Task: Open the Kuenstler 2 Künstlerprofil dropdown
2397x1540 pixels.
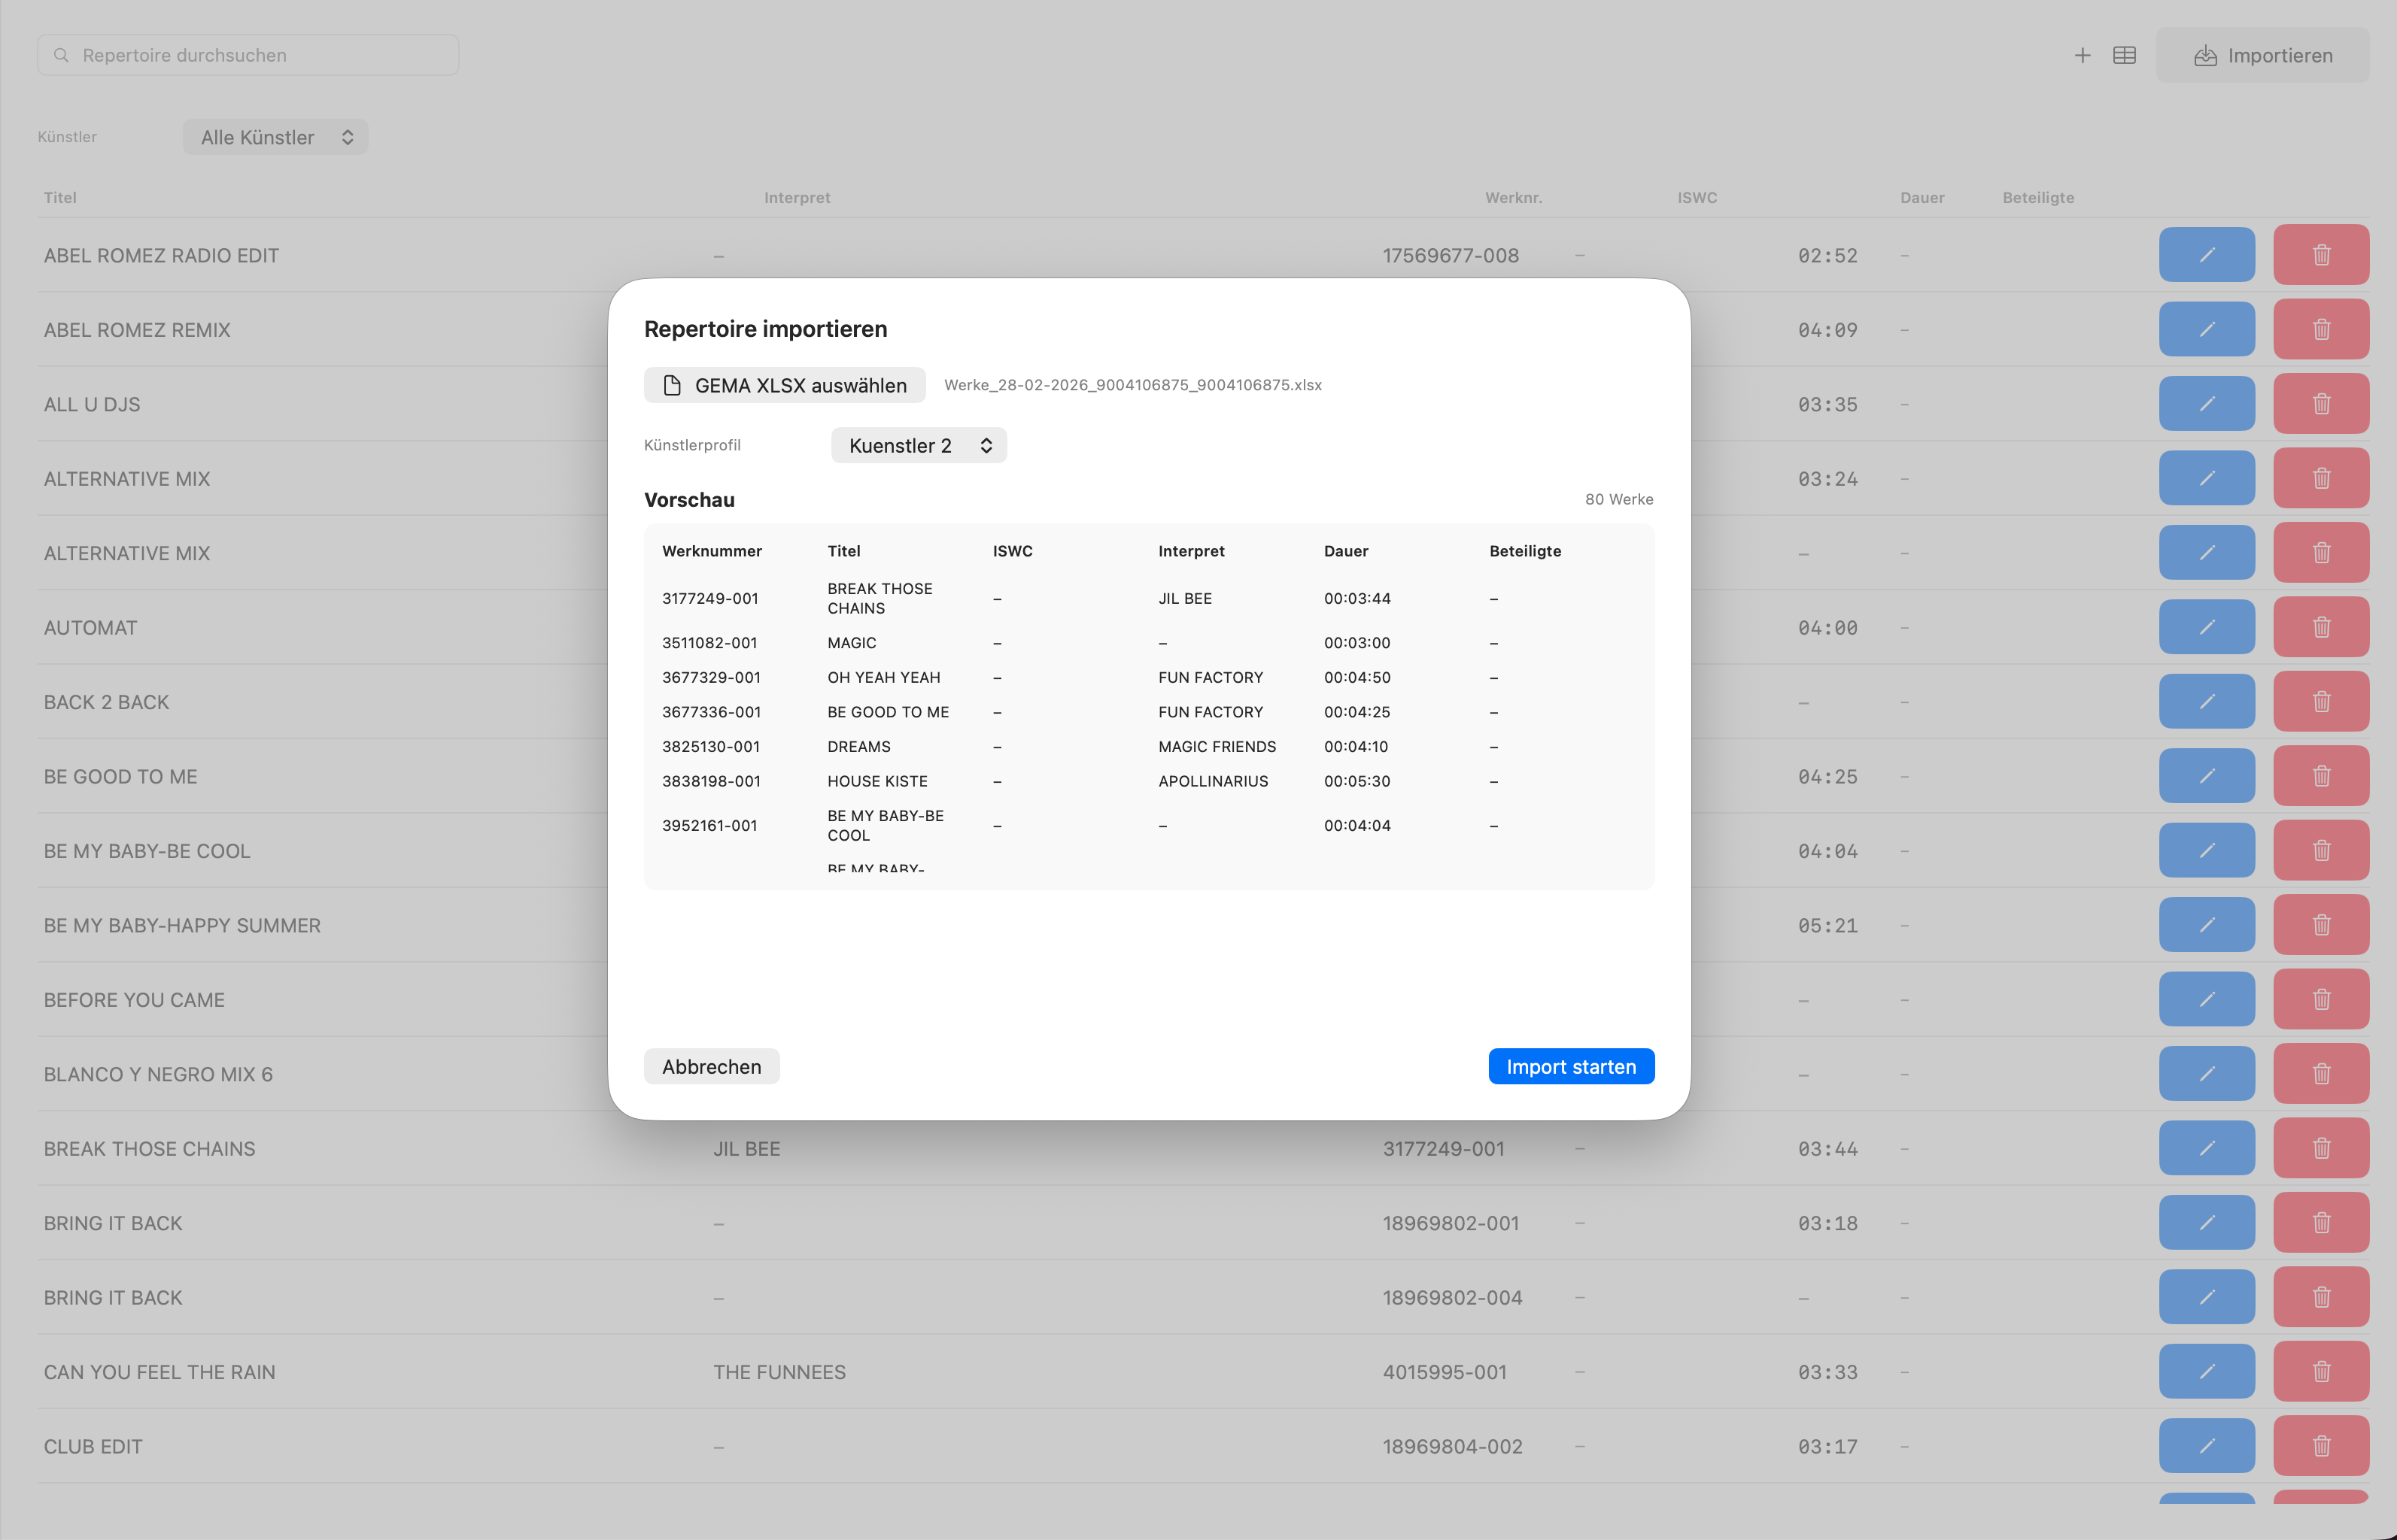Action: [x=917, y=445]
